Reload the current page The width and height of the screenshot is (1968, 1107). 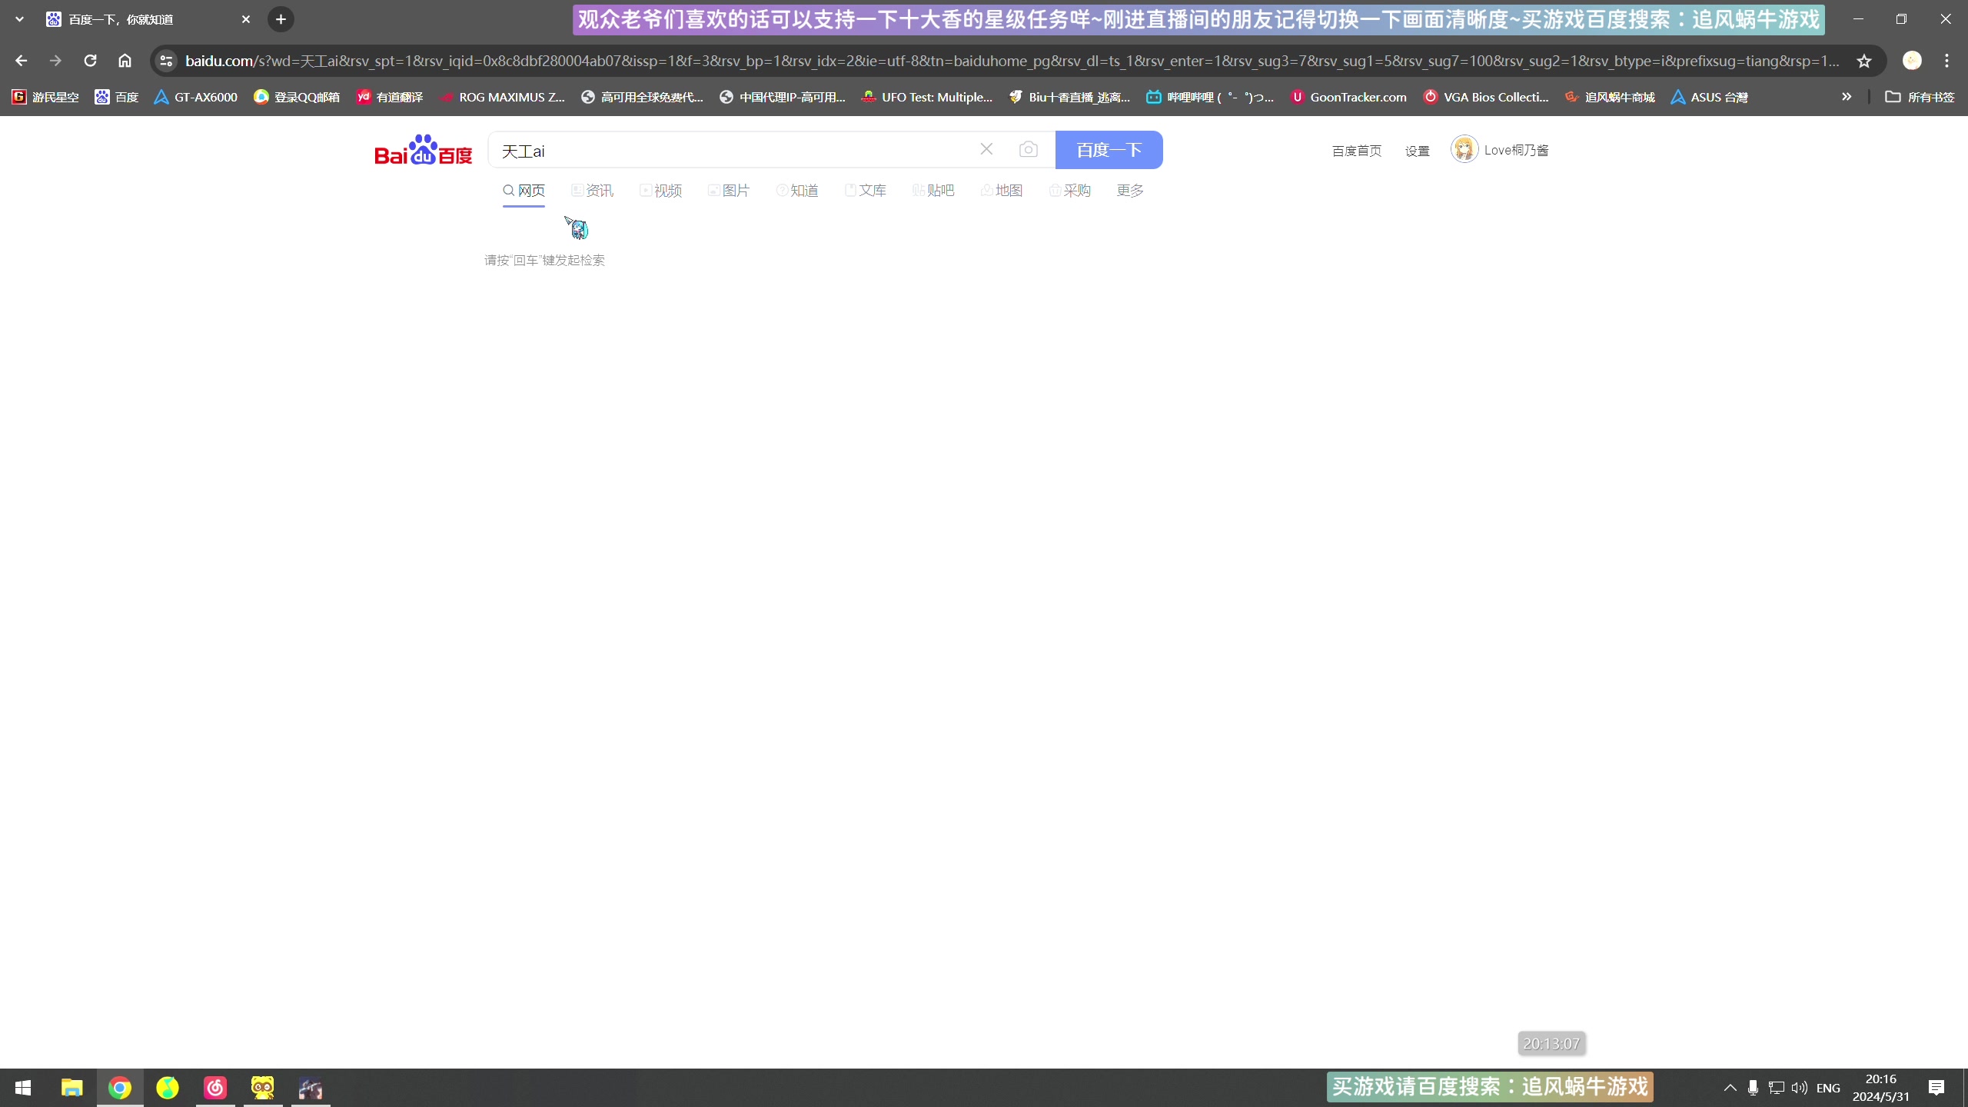[x=90, y=61]
